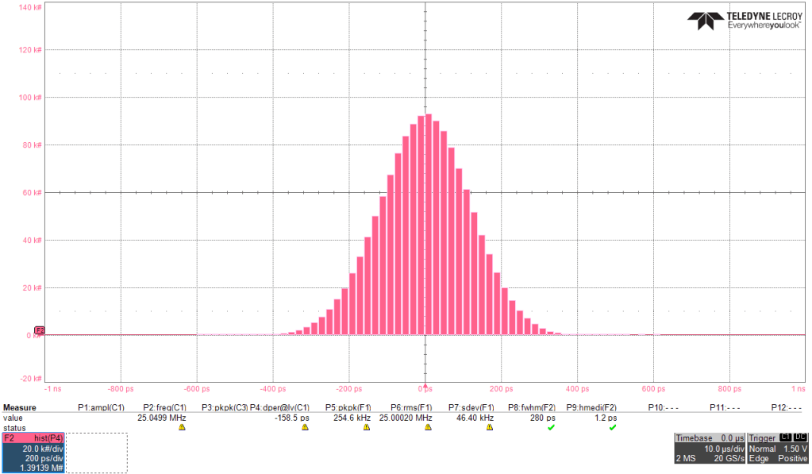Viewport: 812px width, 474px height.
Task: Open the F2 hist(P4) descriptor box
Action: point(33,453)
